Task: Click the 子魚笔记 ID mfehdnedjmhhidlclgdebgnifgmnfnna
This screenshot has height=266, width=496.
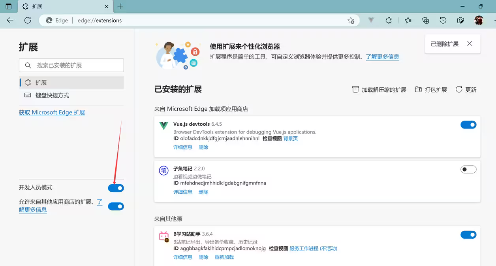Action: click(x=220, y=183)
